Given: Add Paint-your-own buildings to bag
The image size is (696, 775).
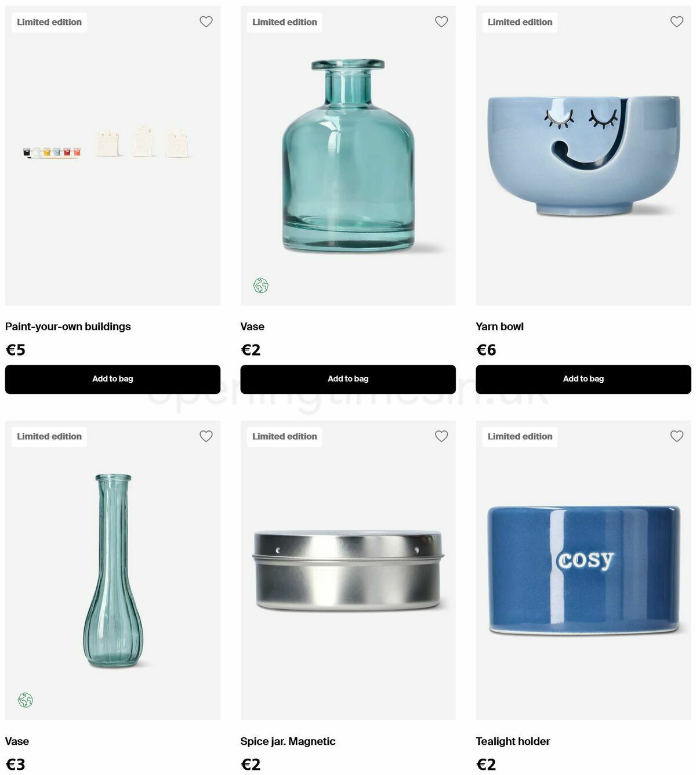Looking at the screenshot, I should (113, 379).
